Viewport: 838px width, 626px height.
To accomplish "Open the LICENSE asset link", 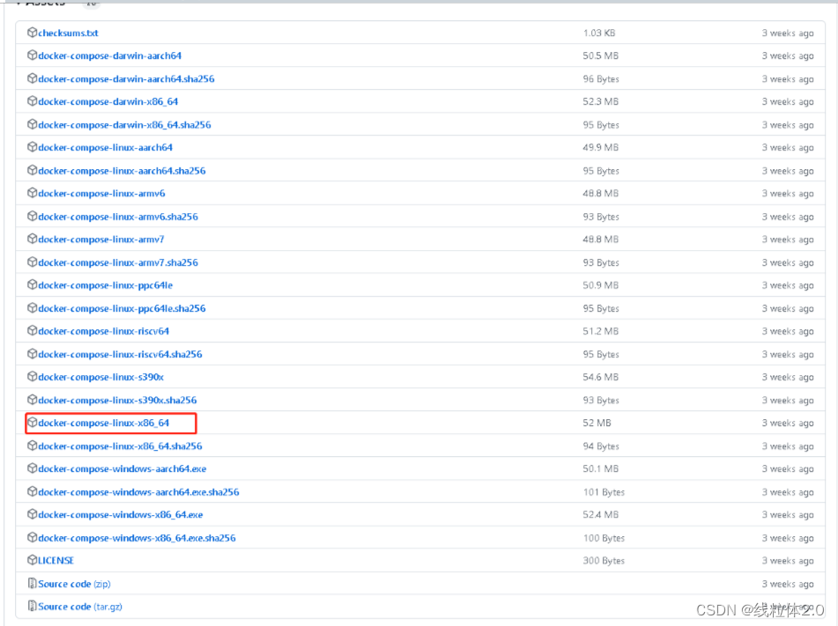I will point(56,561).
